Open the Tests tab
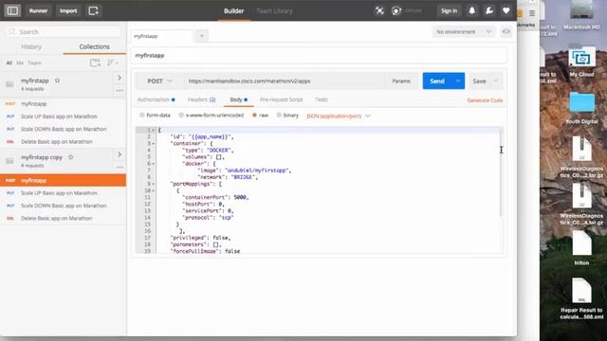Viewport: 607px width, 341px height. click(321, 99)
